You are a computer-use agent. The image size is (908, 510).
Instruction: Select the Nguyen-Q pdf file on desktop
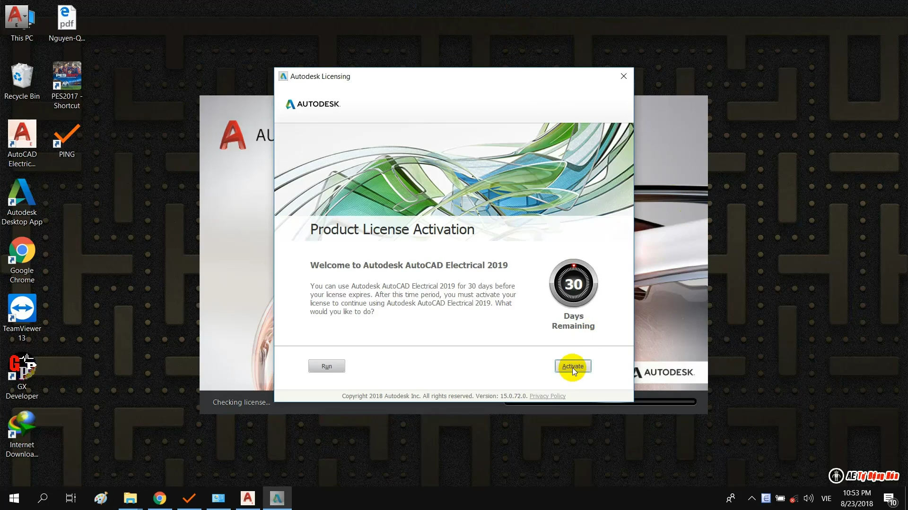tap(67, 24)
